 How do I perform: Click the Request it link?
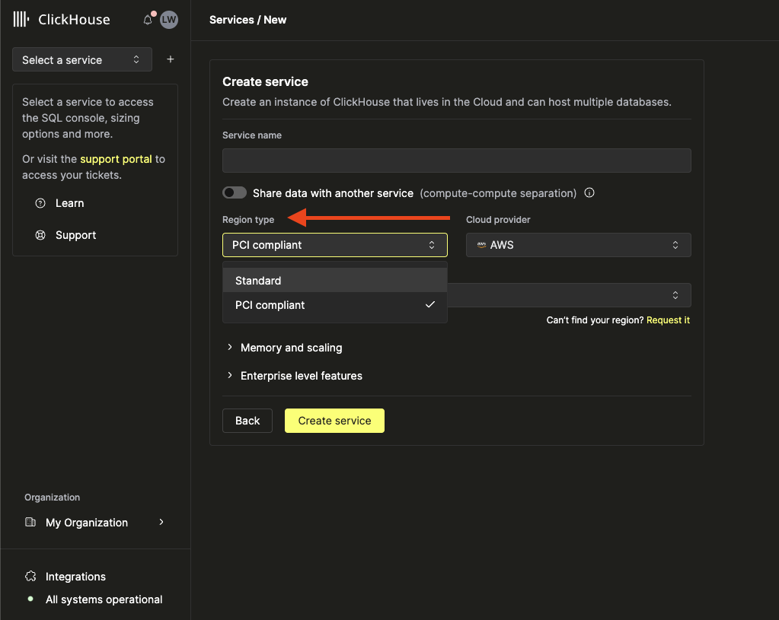668,320
